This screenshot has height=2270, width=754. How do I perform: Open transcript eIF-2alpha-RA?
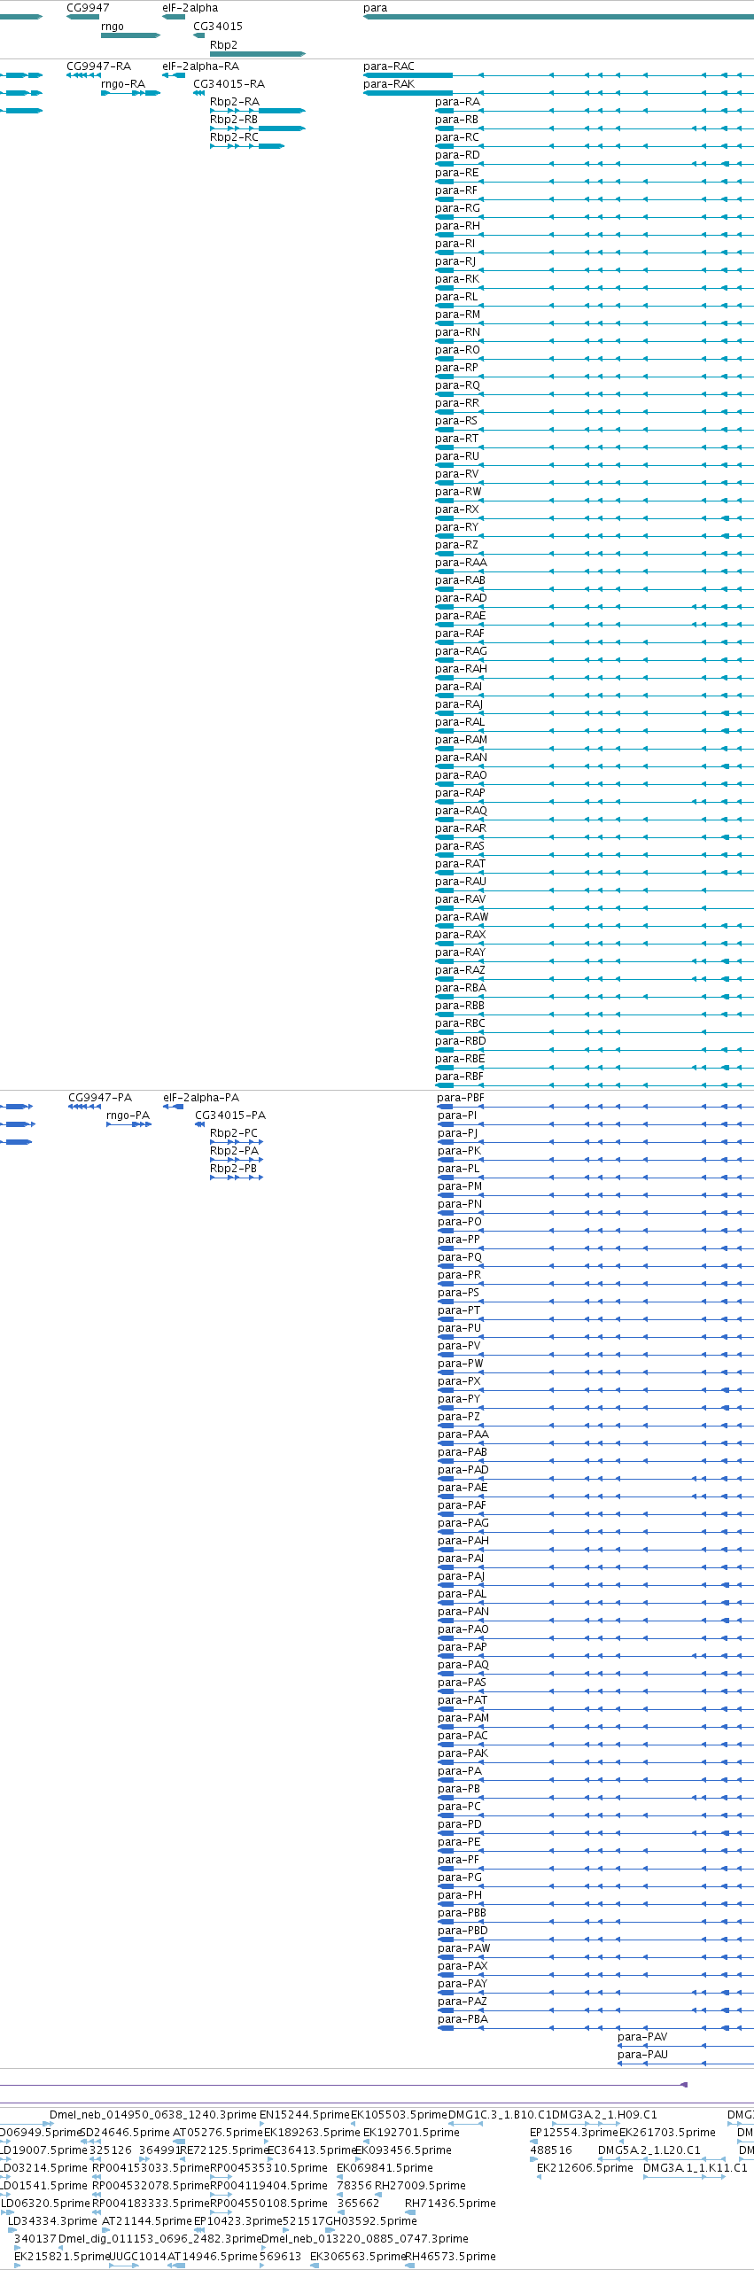coord(200,66)
